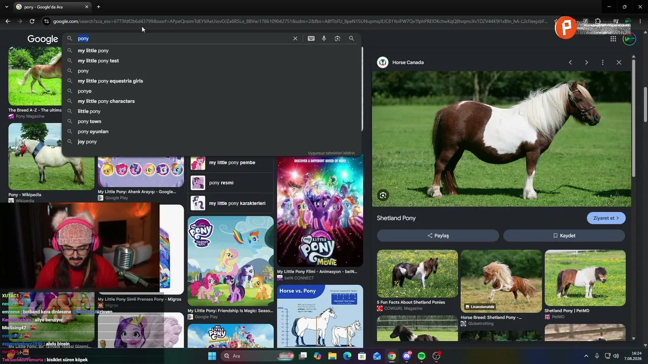Open 'Shetland Pony | PetMD' thumbnail
Image resolution: width=648 pixels, height=364 pixels.
585,278
